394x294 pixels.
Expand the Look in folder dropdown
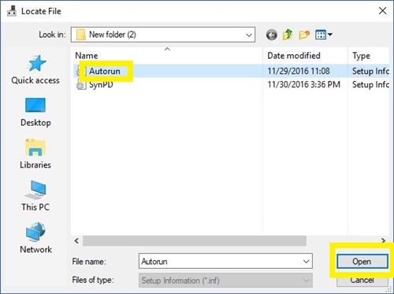(248, 35)
